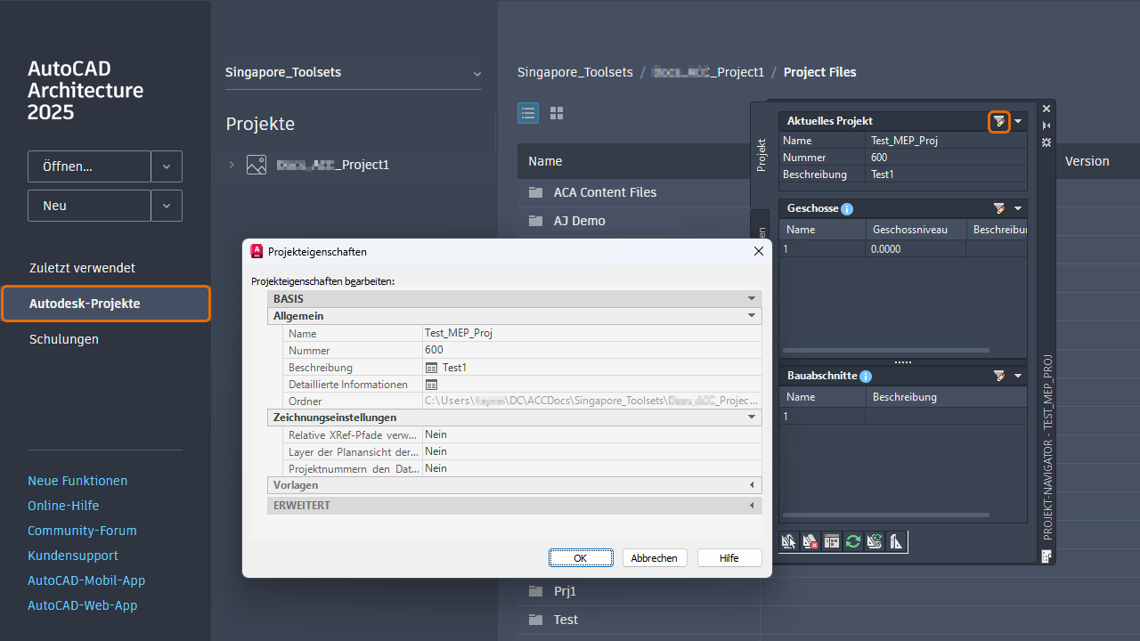Open the arrow dropdown next to Öffnen
Screen dimensions: 1140x641
[167, 166]
